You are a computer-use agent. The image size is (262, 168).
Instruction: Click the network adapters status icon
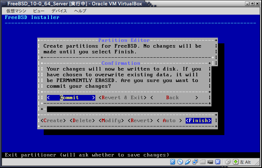[x=195, y=162]
